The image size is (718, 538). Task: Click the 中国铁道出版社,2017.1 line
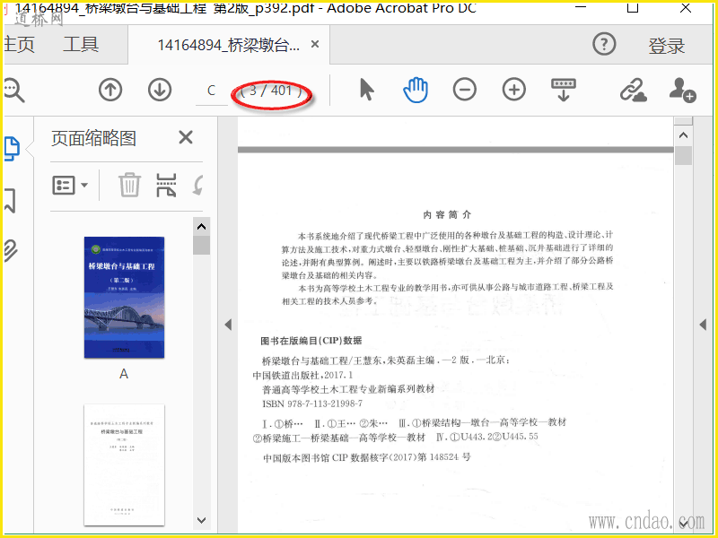tap(302, 375)
